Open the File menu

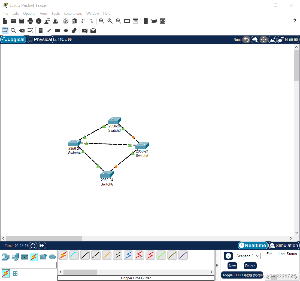coord(5,13)
